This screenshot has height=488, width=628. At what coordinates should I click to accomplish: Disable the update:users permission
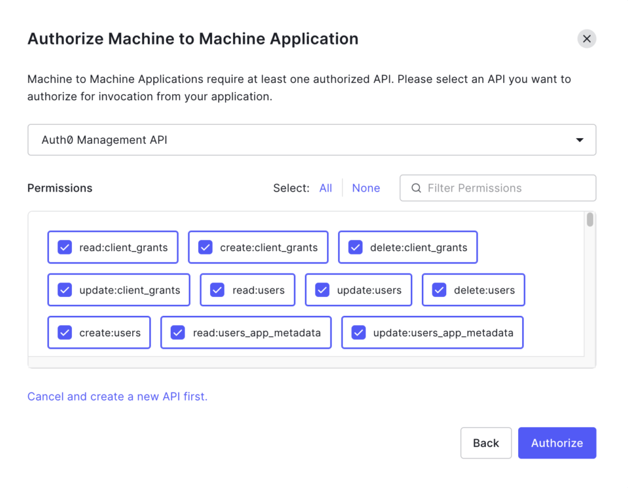[x=321, y=290]
